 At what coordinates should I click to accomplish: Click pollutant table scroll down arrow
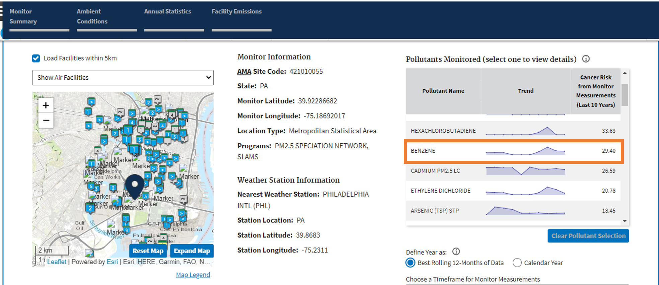coord(625,221)
